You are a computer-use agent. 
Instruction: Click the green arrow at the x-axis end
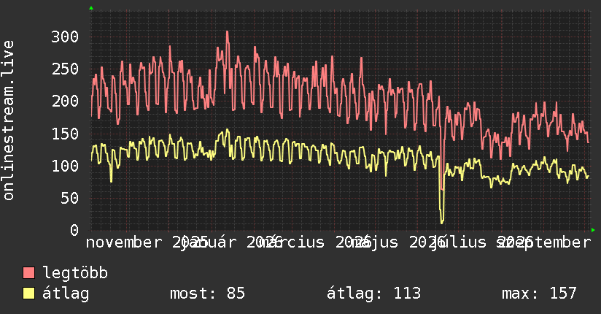pyautogui.click(x=593, y=230)
